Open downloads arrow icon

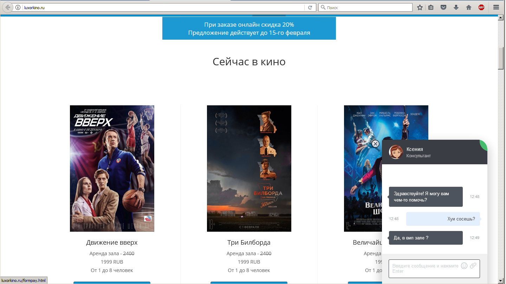pos(456,7)
